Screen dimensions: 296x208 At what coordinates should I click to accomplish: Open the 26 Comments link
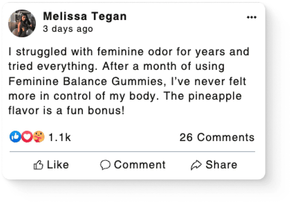tap(217, 138)
